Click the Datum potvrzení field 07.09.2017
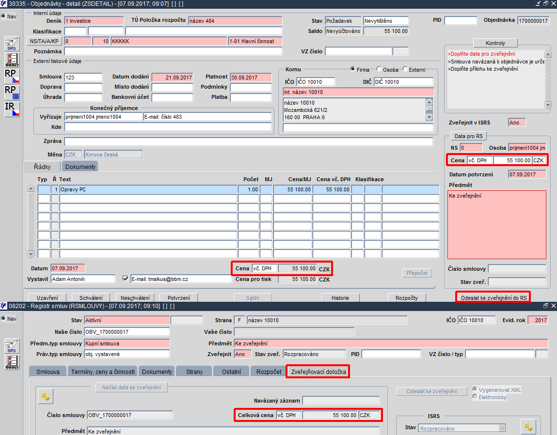This screenshot has height=435, width=557. point(527,174)
